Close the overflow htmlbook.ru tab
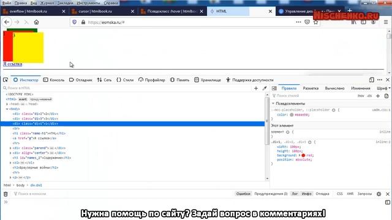 [x=64, y=11]
